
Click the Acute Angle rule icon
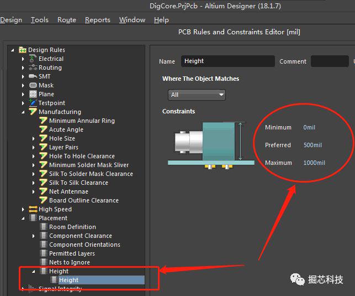tap(43, 129)
